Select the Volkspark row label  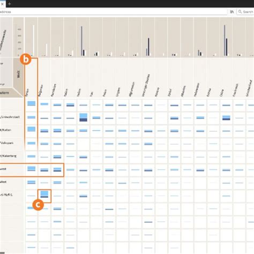pos(7,143)
